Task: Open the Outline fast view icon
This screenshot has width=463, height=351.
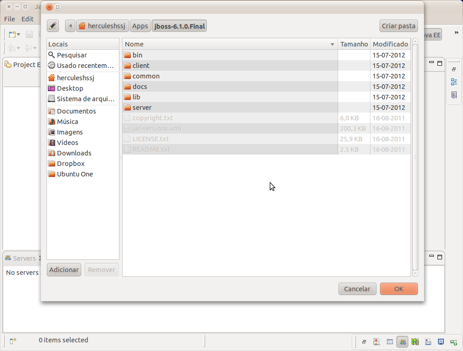Action: 454,82
